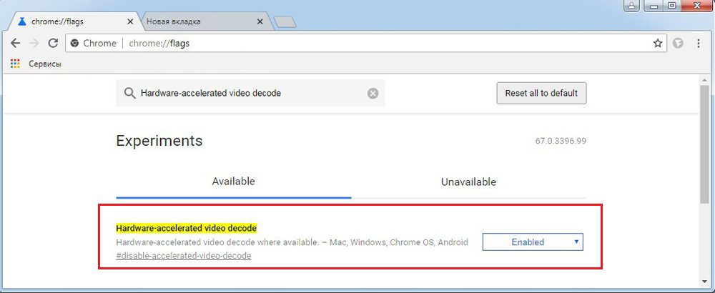Image resolution: width=715 pixels, height=293 pixels.
Task: Close the Новая вкладка tab
Action: tap(260, 21)
